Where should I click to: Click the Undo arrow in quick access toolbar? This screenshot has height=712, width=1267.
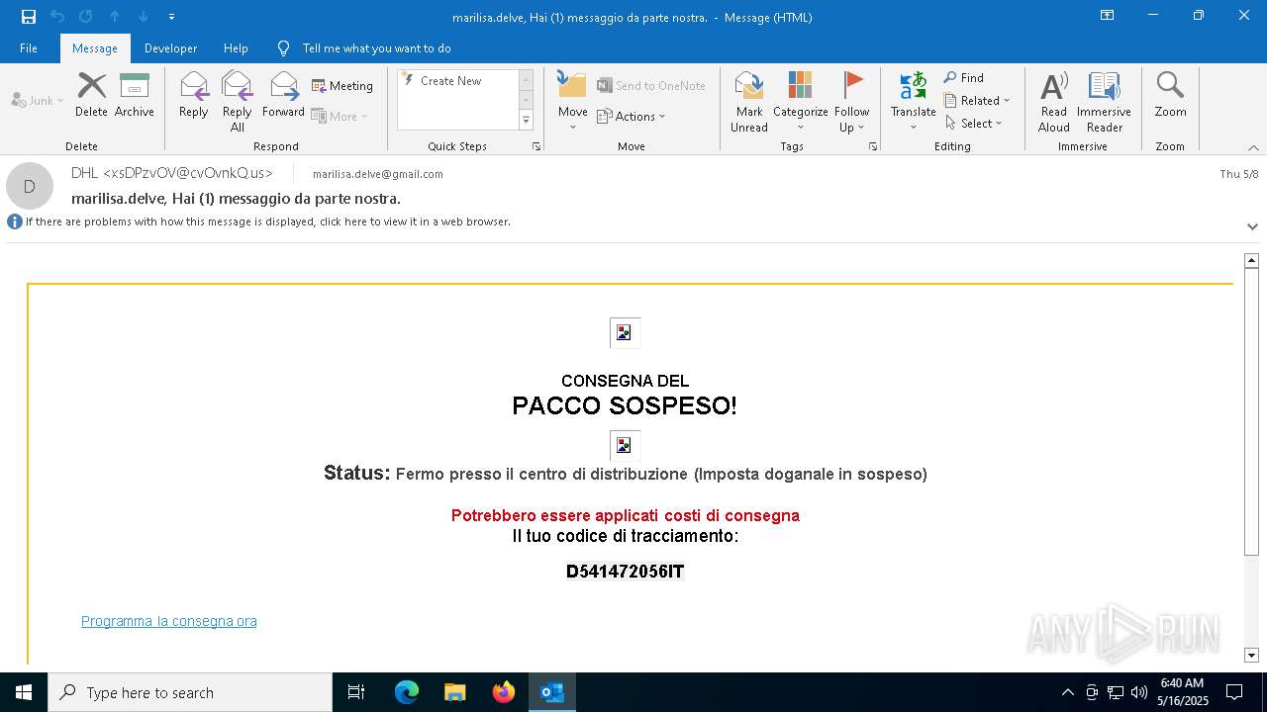pyautogui.click(x=56, y=17)
